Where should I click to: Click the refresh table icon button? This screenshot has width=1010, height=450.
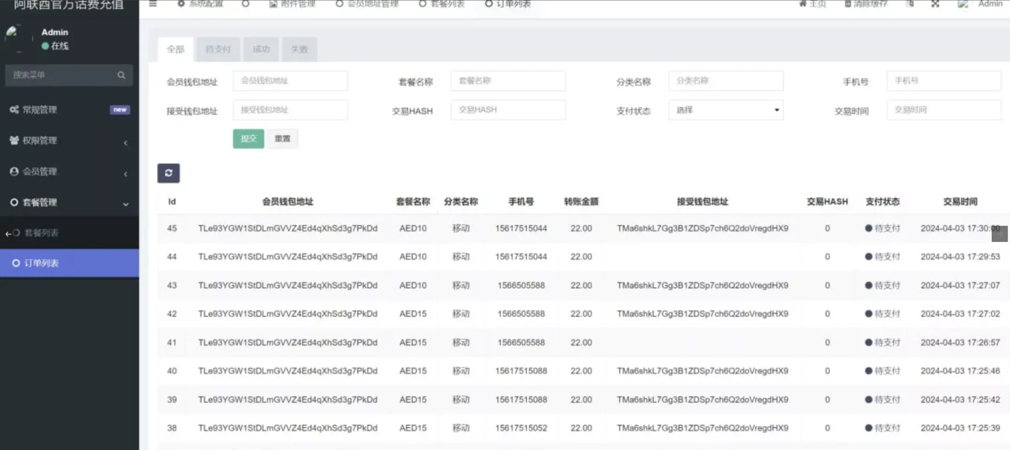coord(168,173)
